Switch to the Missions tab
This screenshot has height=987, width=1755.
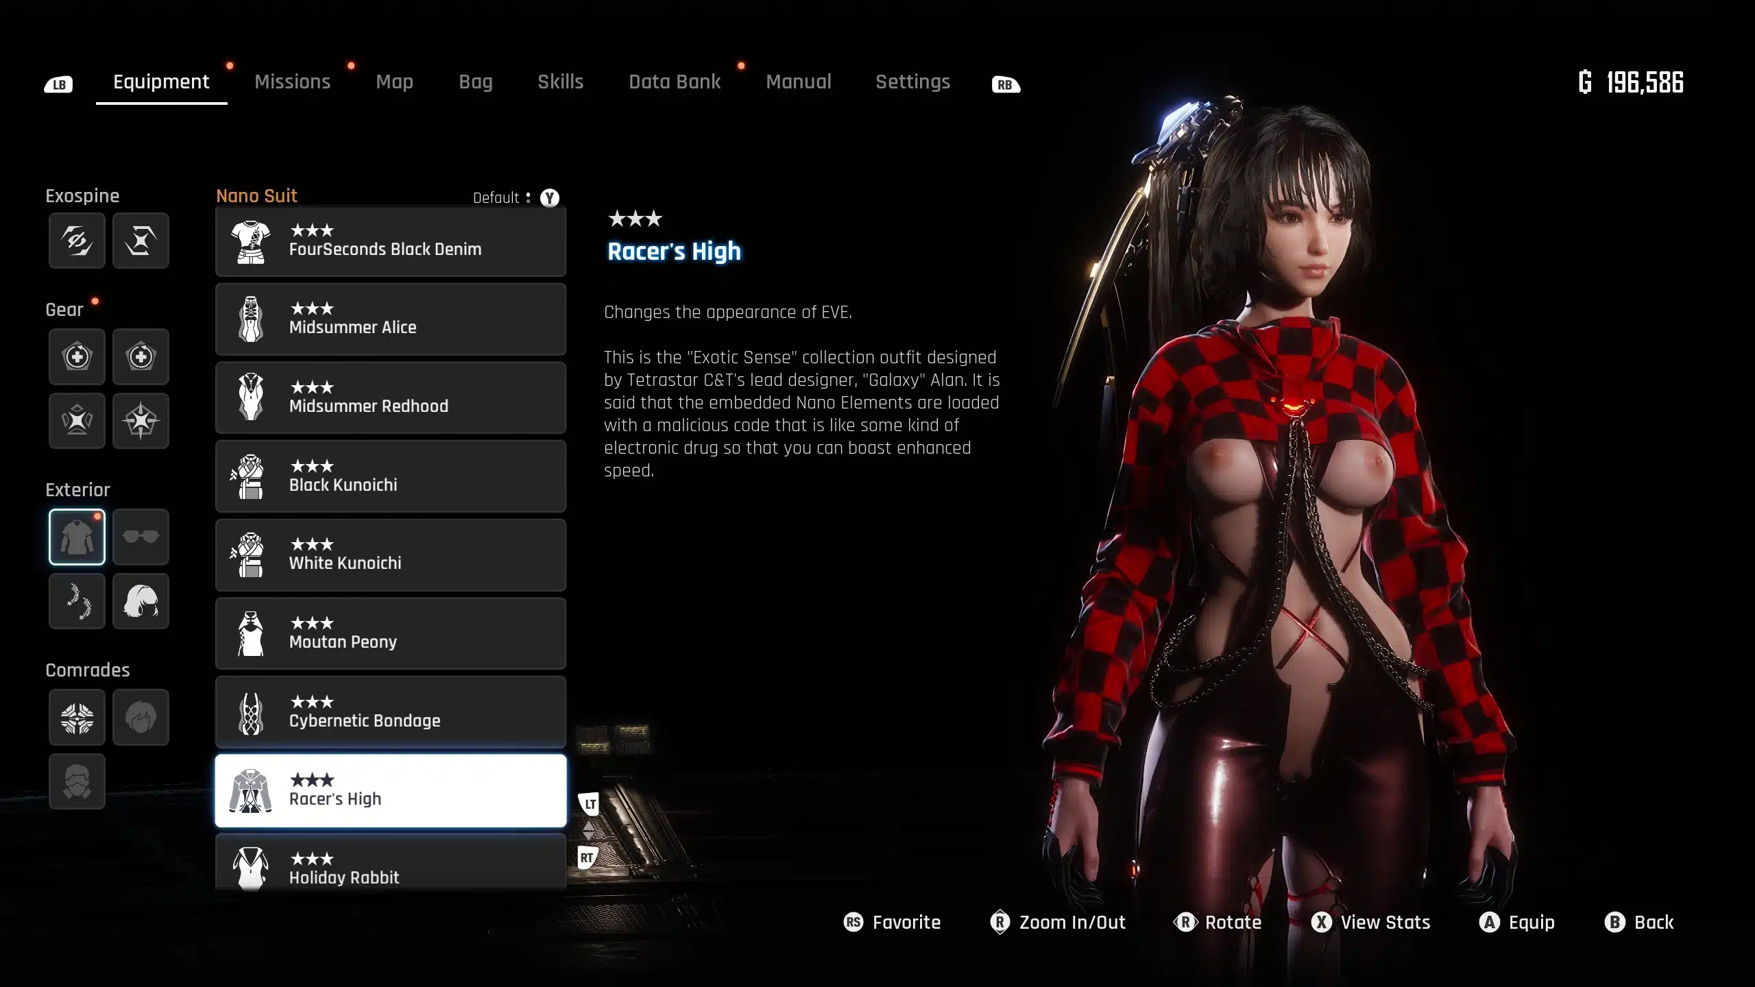click(293, 82)
